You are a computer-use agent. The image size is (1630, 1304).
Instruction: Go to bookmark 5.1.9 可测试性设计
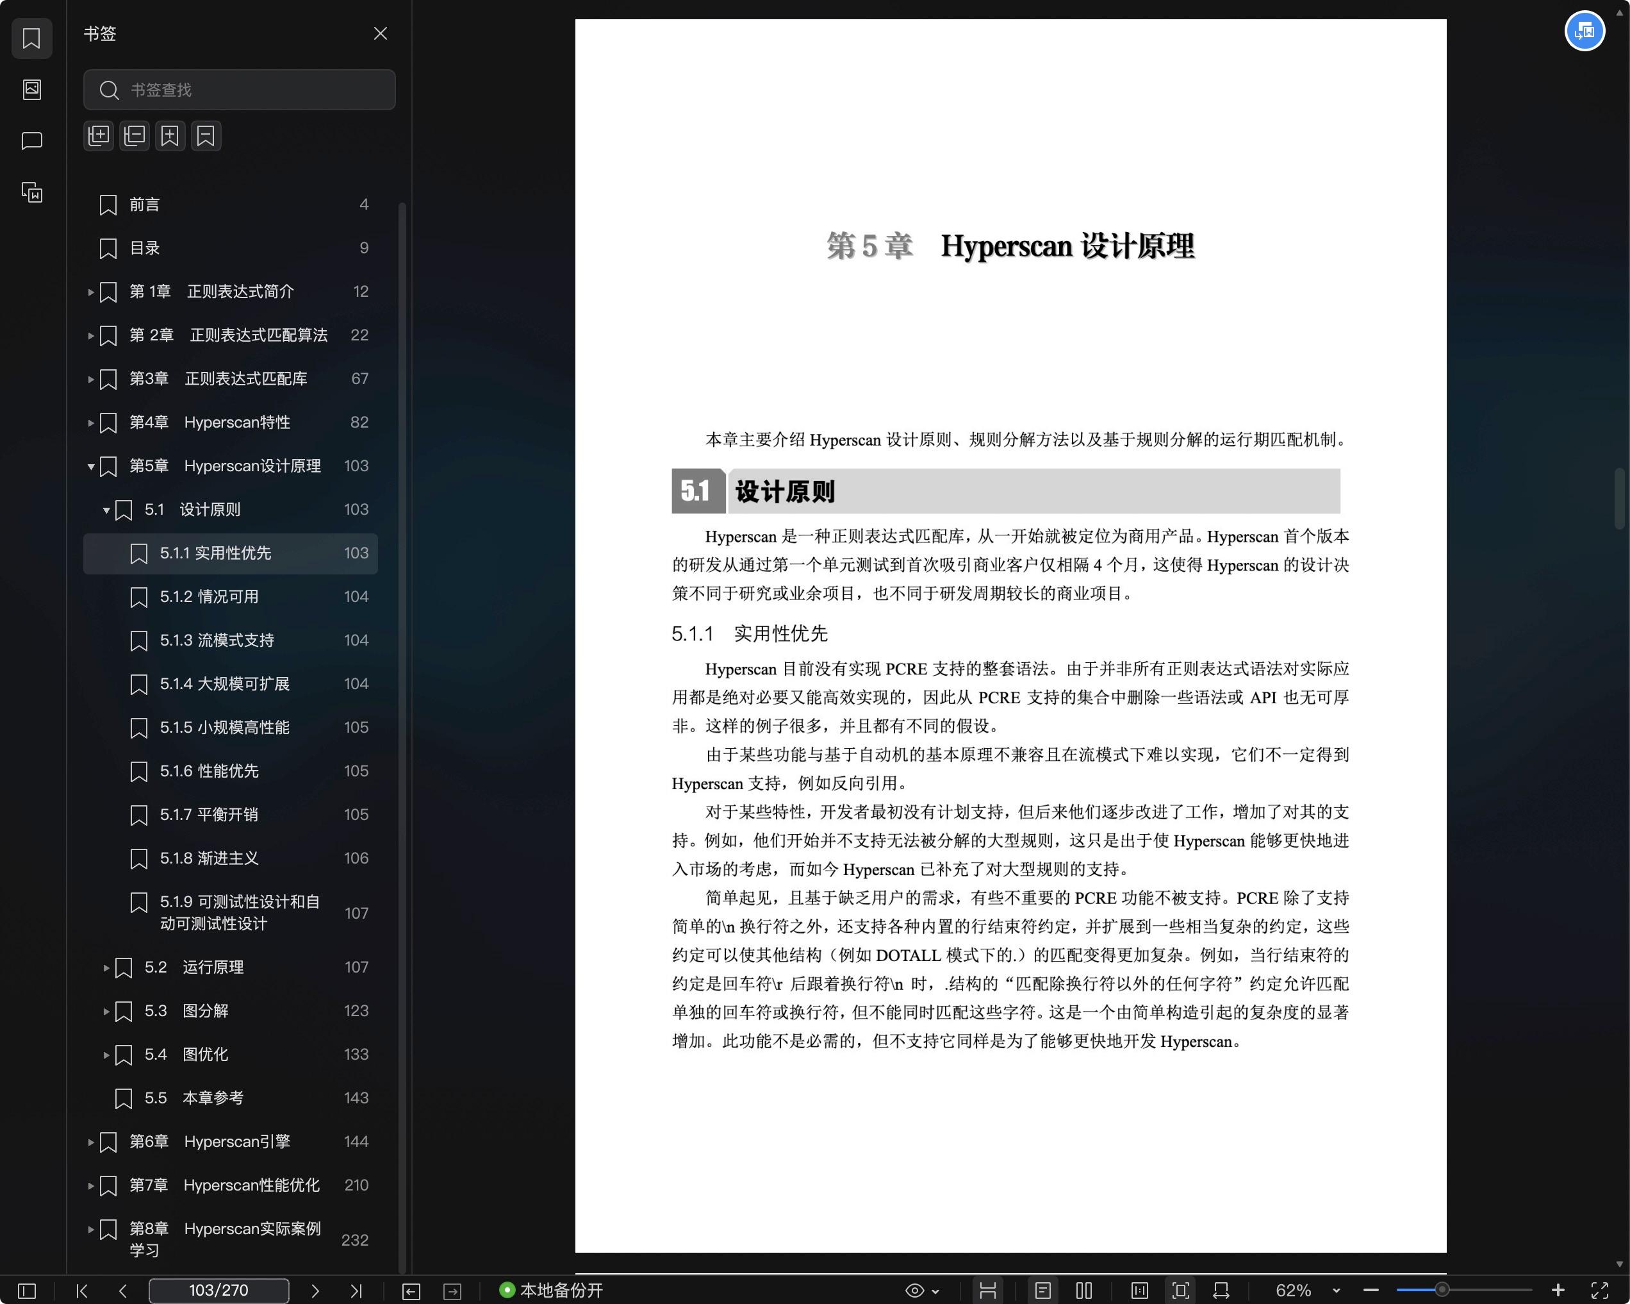click(231, 913)
